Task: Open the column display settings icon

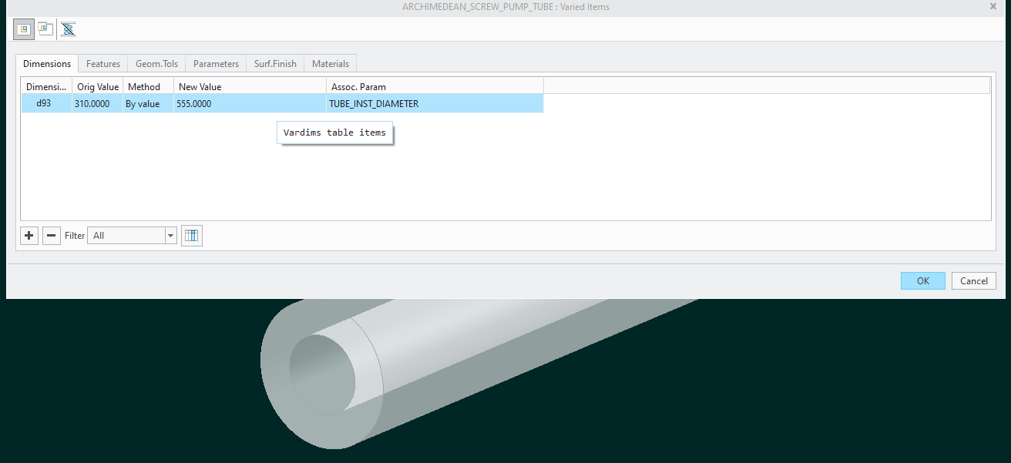Action: [x=191, y=235]
